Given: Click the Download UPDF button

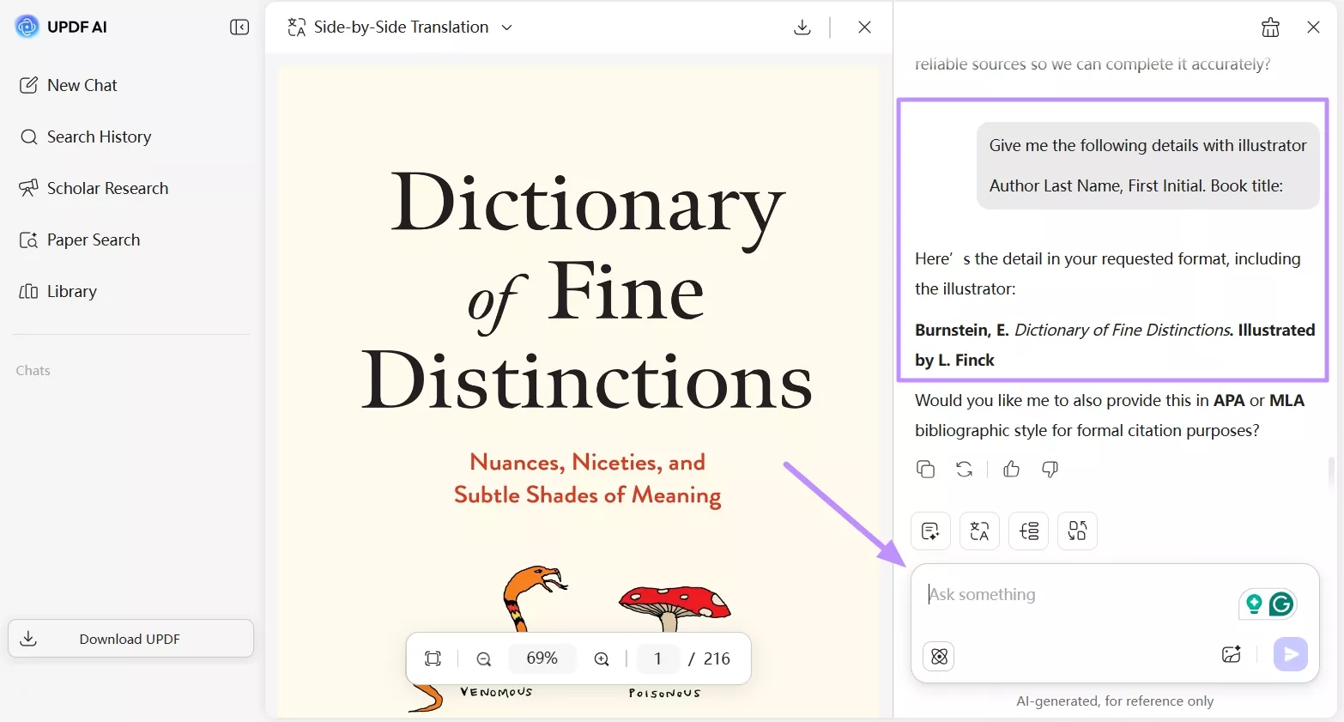Looking at the screenshot, I should [x=130, y=639].
